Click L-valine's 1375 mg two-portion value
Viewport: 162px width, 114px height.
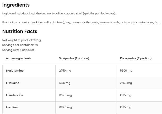(x=125, y=107)
